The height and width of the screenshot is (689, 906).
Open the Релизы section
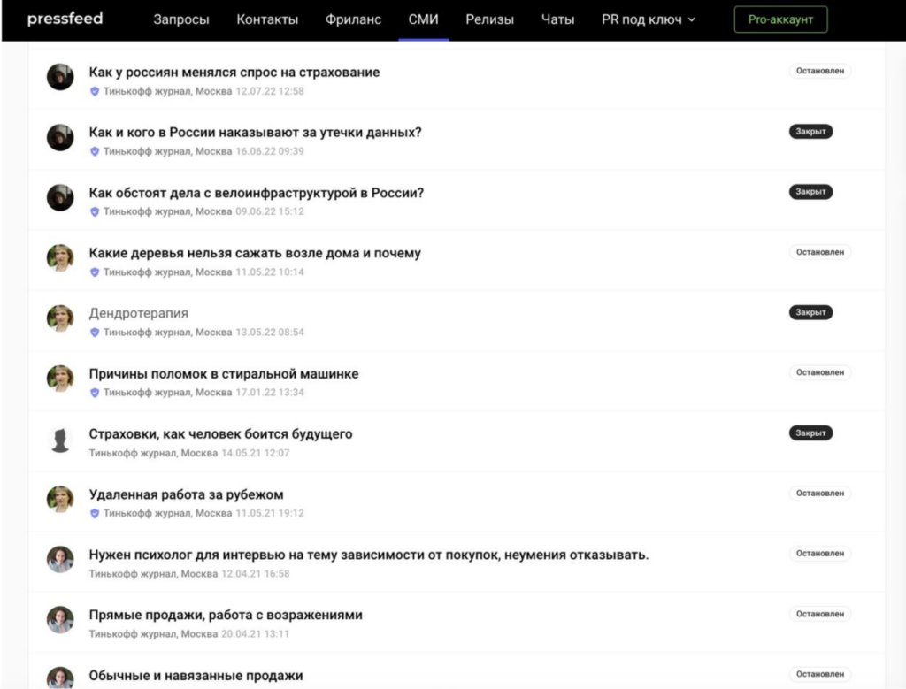489,19
